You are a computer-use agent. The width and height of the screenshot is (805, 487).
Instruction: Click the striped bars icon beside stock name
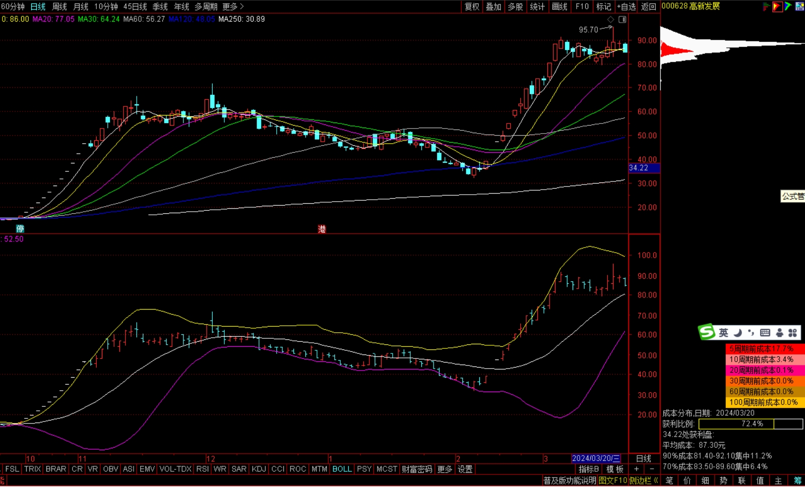pos(766,7)
